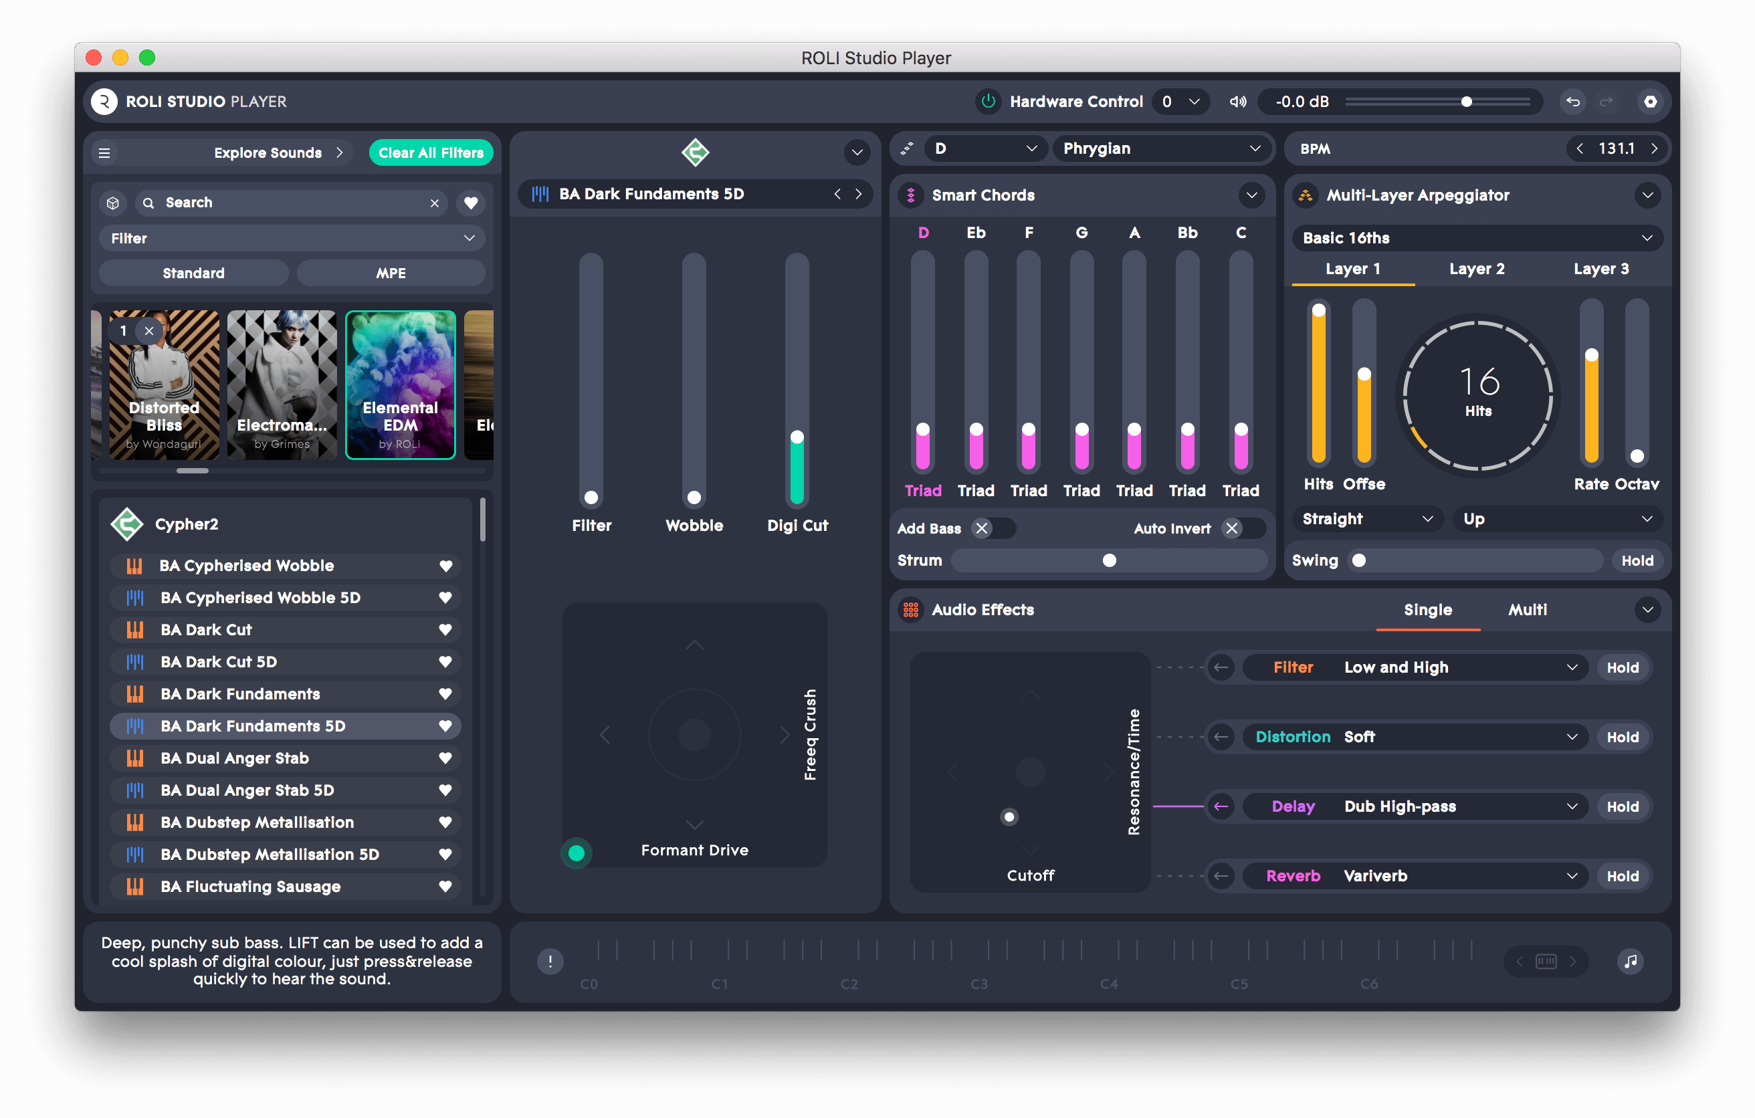
Task: Click the exclamation warning icon by keyboard
Action: coord(550,962)
